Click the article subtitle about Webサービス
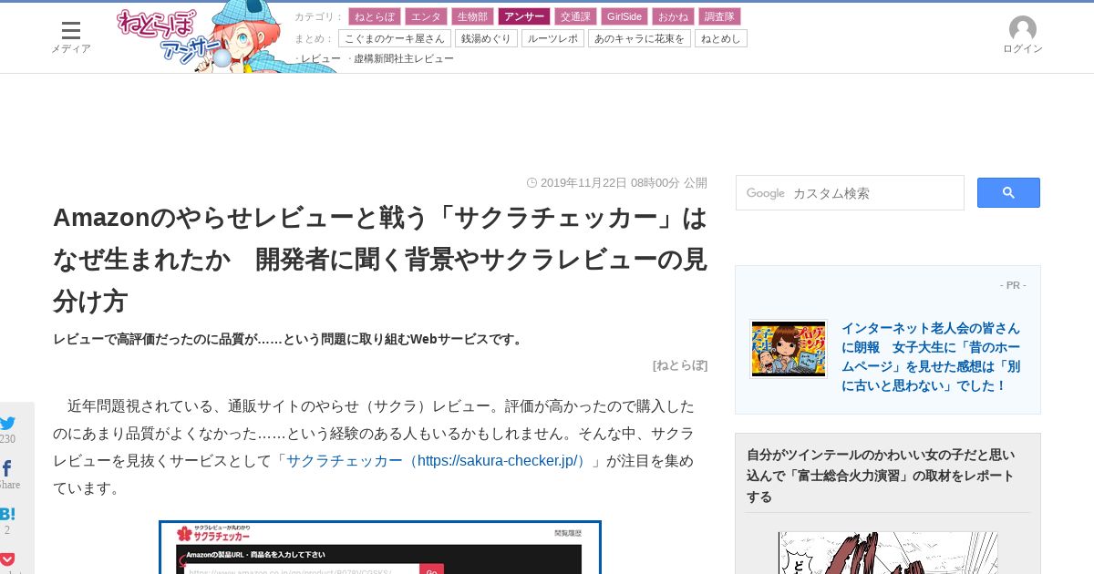Screen dimensions: 1094x574 coord(290,339)
